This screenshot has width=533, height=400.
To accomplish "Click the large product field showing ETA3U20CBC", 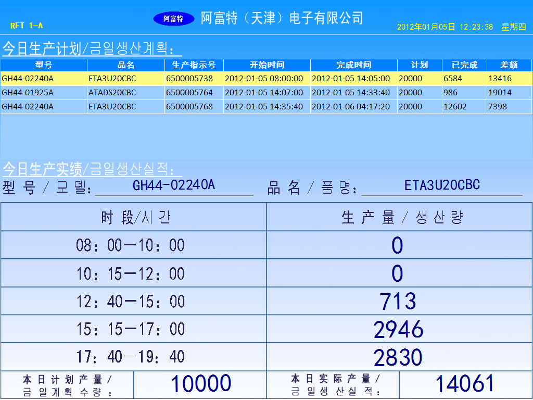I will coord(442,186).
